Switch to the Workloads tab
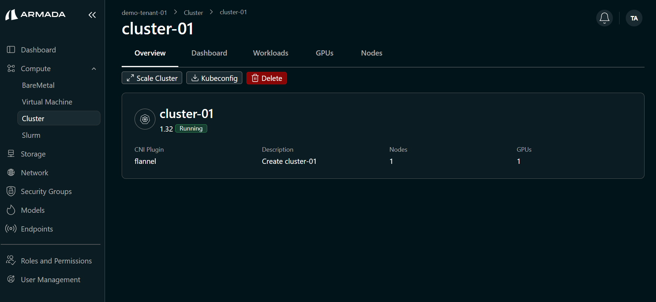656x302 pixels. [x=270, y=53]
